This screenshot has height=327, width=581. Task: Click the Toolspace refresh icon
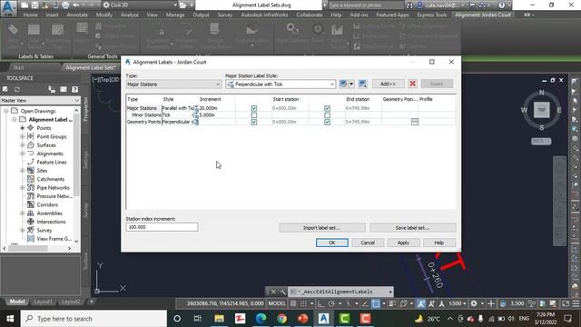click(x=17, y=89)
